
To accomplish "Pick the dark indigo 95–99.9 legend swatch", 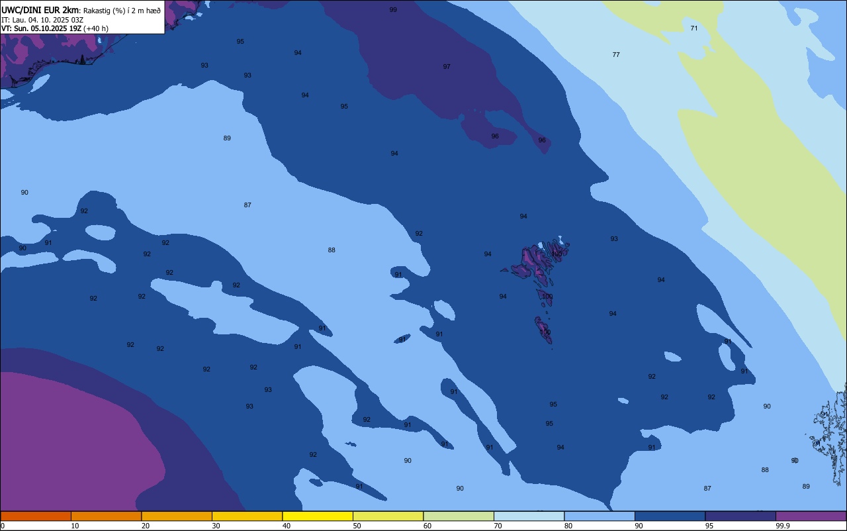I will (x=740, y=516).
